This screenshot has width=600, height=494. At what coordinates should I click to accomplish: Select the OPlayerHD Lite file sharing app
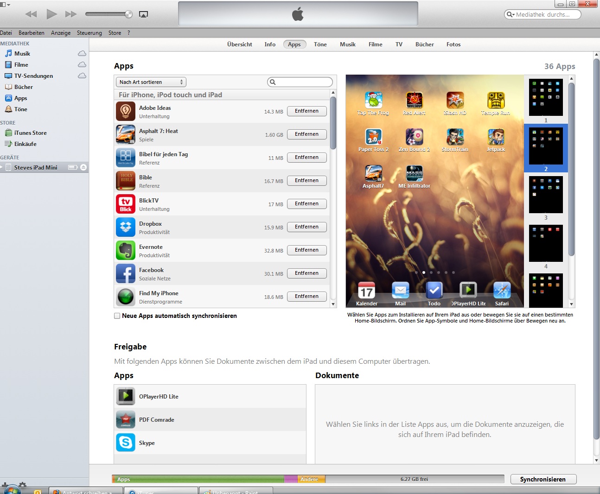(x=159, y=397)
